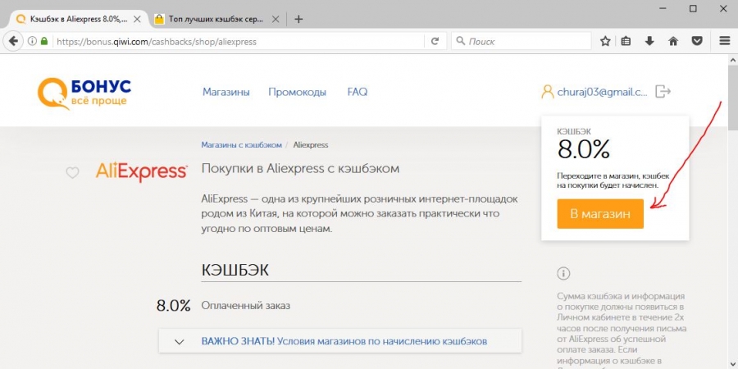
Task: Bookmark this page with the star icon
Action: (x=605, y=42)
